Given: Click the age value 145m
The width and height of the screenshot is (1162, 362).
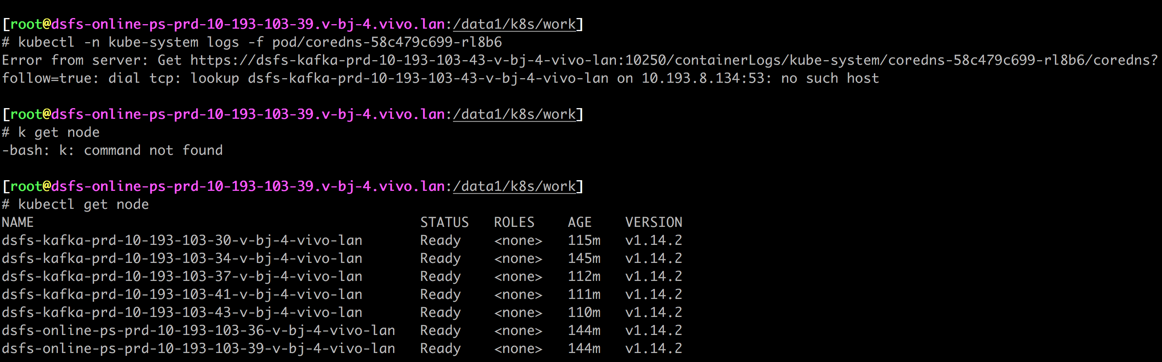Looking at the screenshot, I should click(x=584, y=258).
